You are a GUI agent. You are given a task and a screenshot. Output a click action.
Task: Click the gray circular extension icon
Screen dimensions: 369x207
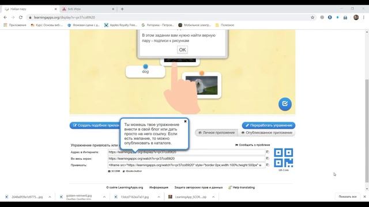pos(322,17)
